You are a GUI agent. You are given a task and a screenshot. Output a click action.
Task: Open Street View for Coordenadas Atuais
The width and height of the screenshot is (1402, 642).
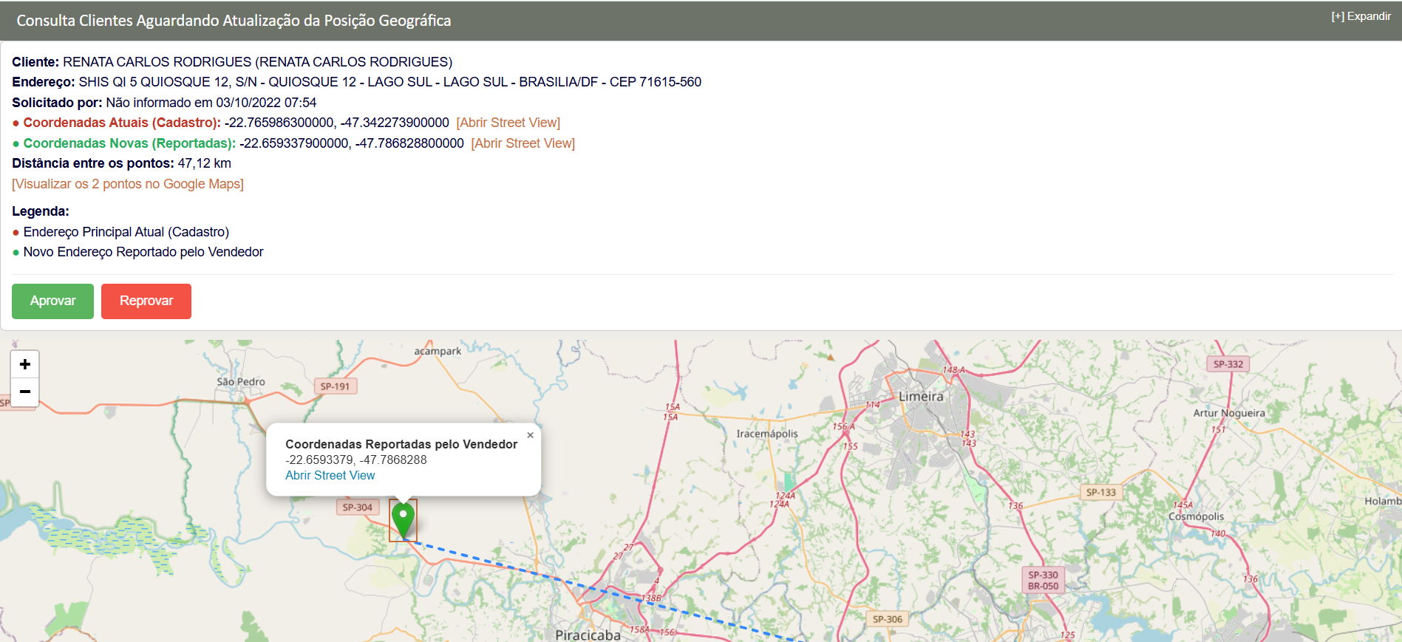[508, 123]
